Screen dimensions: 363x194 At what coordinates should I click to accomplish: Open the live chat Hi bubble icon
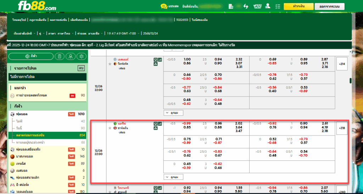164,6
